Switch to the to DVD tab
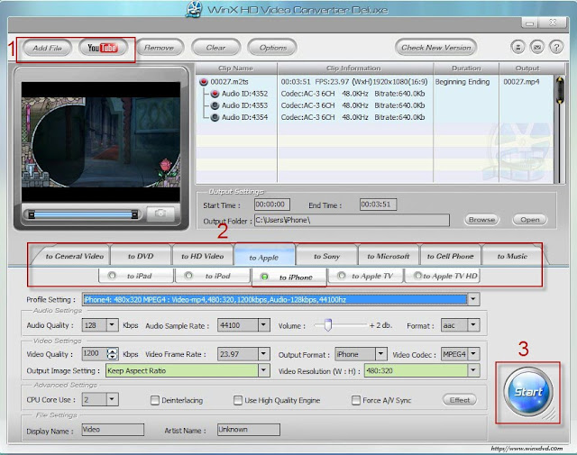This screenshot has height=455, width=577. (x=141, y=256)
